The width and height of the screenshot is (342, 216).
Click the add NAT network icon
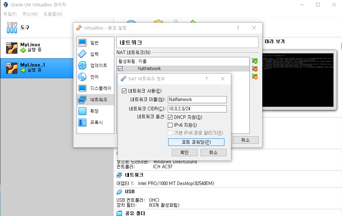click(255, 61)
